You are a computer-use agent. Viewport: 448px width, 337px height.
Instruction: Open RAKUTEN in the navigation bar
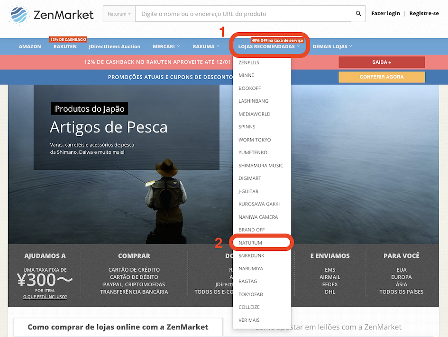pos(65,46)
